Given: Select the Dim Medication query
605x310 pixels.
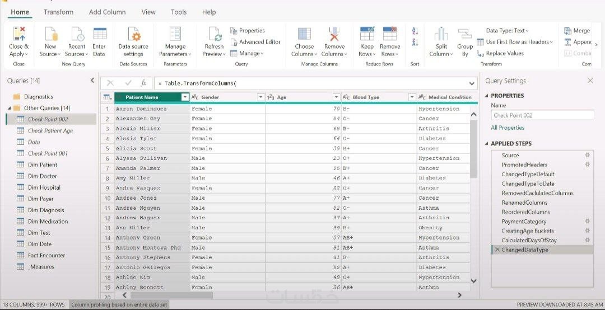Looking at the screenshot, I should click(x=48, y=222).
